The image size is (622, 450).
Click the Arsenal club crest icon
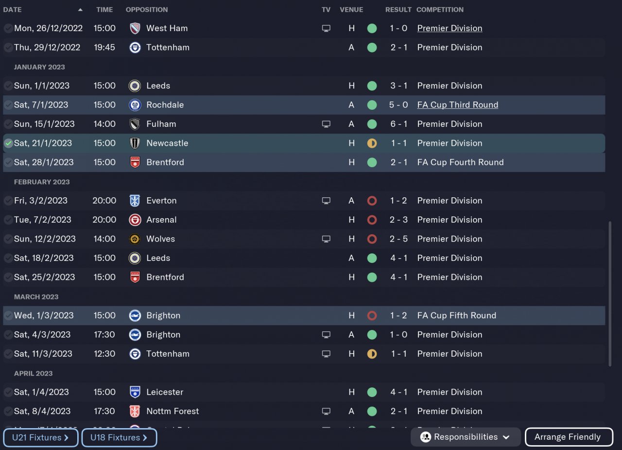coord(135,220)
